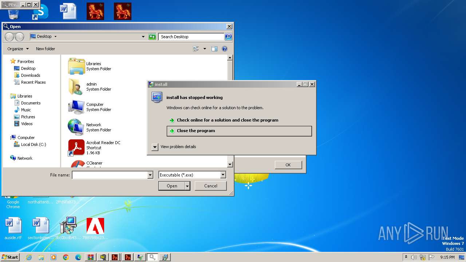Viewport: 466px width, 262px height.
Task: Open Windows Media Player in taskbar
Action: [x=54, y=257]
